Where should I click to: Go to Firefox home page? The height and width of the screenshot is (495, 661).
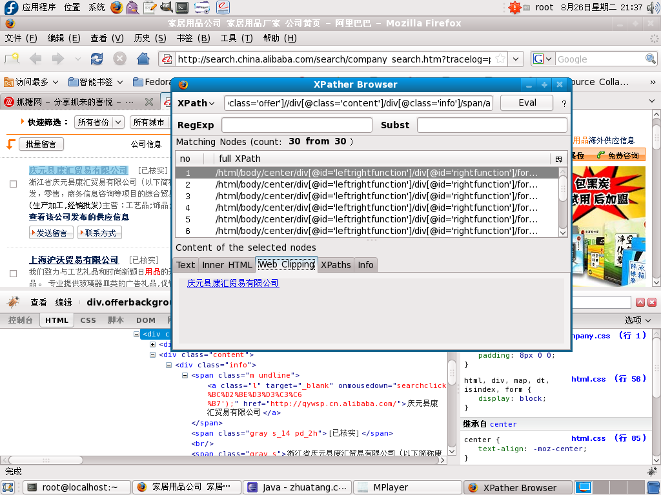click(x=143, y=59)
